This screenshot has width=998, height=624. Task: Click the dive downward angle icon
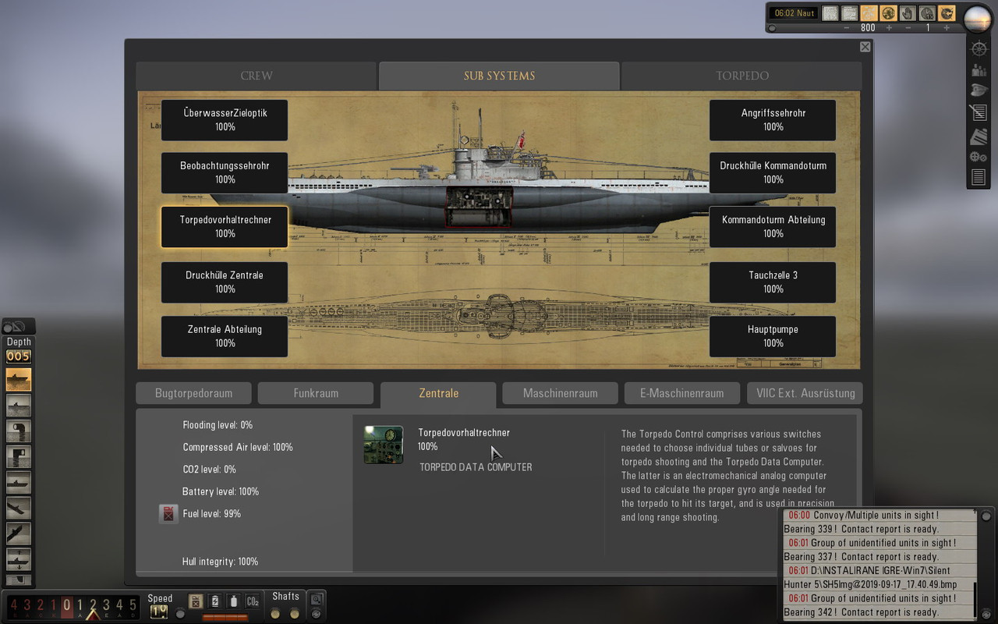click(19, 508)
